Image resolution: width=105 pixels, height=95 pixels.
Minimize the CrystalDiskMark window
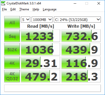[x=75, y=3]
